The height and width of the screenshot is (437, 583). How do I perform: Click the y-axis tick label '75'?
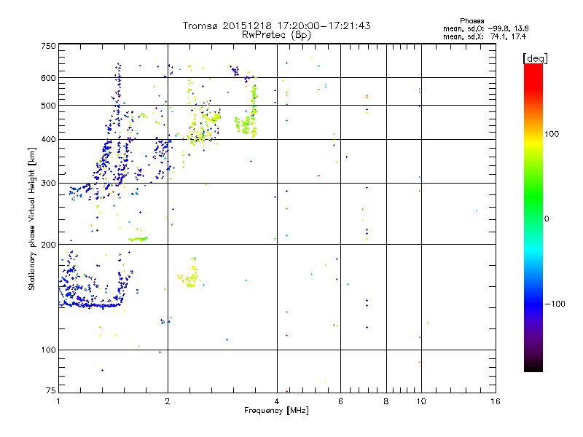[x=51, y=390]
